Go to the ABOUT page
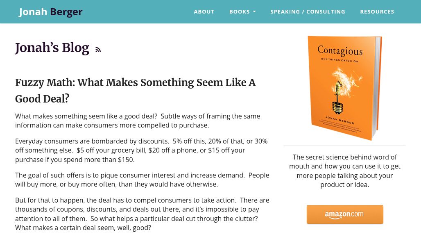Screen dimensions: 421x237 tap(204, 12)
